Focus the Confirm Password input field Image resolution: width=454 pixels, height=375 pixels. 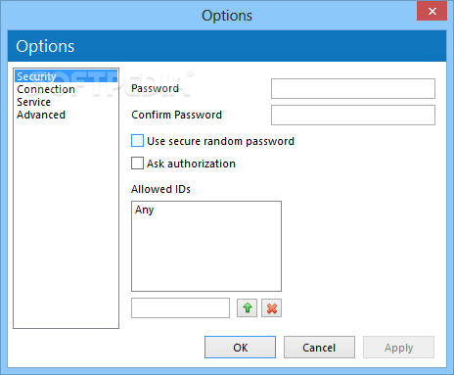point(353,115)
